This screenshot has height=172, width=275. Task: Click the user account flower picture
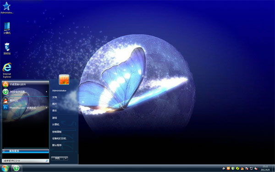64,79
